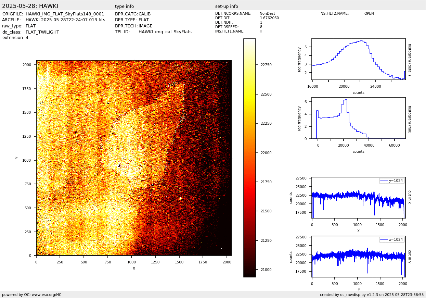Open the cut in x plot
This screenshot has width=426, height=298.
click(358, 198)
